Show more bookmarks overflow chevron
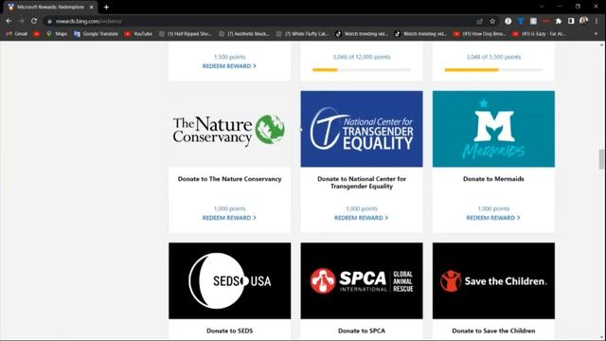The width and height of the screenshot is (606, 341). click(596, 34)
